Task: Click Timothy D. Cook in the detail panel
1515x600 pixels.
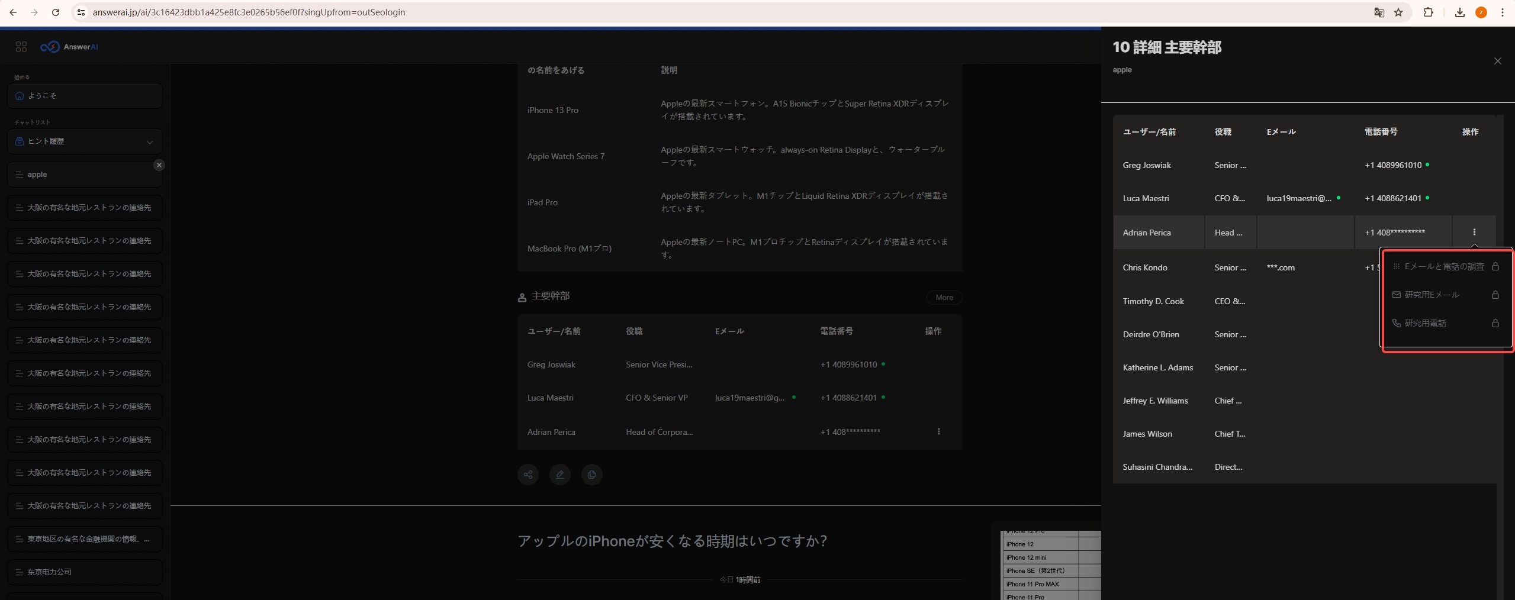Action: [x=1153, y=301]
